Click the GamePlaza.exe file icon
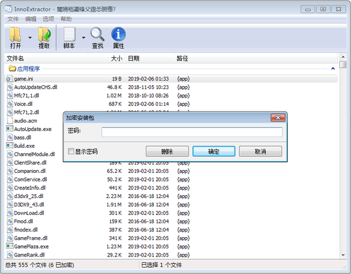 point(9,247)
